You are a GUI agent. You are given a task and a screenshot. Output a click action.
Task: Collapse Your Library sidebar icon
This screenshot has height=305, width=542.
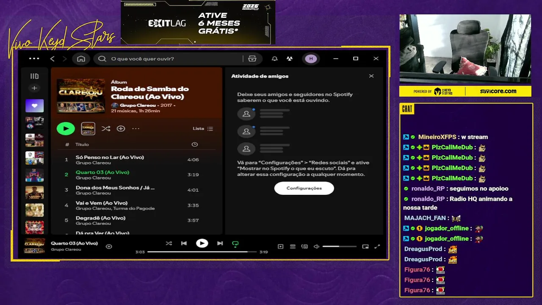[34, 76]
